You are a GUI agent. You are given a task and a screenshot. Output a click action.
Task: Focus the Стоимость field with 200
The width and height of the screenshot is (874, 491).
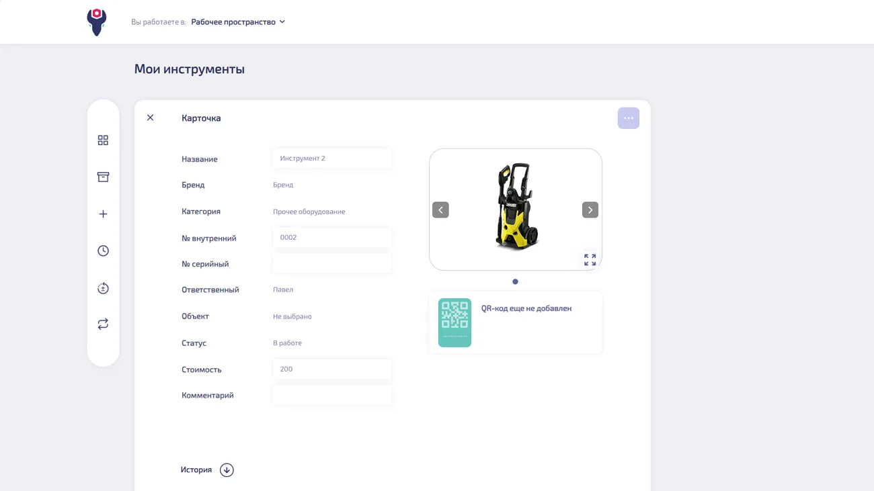click(x=332, y=369)
